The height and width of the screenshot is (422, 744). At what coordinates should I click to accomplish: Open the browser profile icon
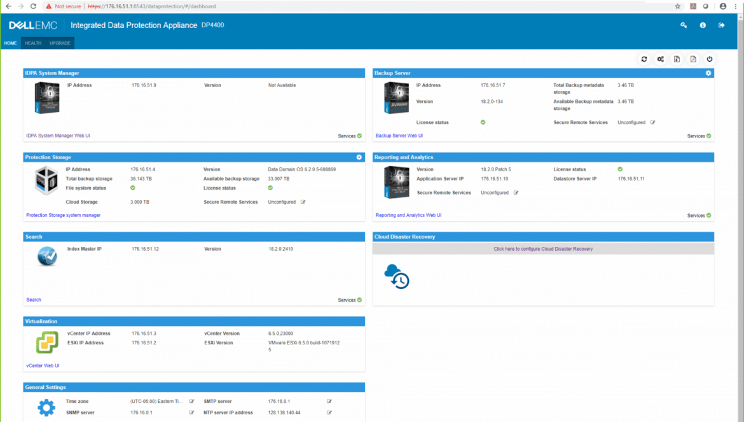(x=722, y=6)
